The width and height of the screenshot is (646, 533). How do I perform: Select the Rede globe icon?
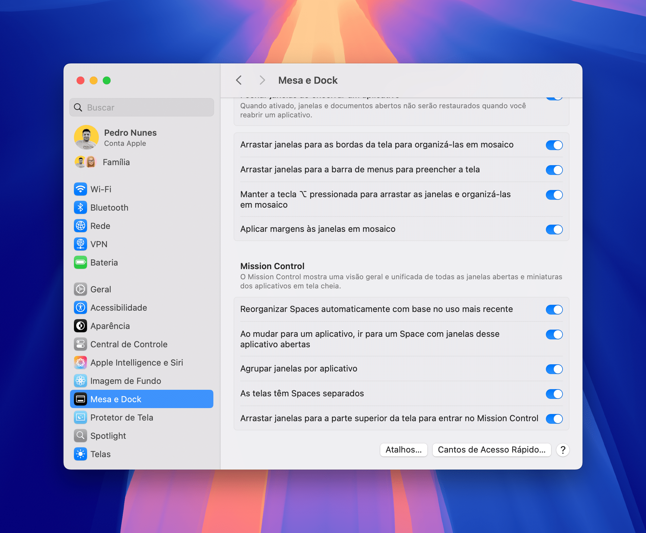[x=81, y=226]
